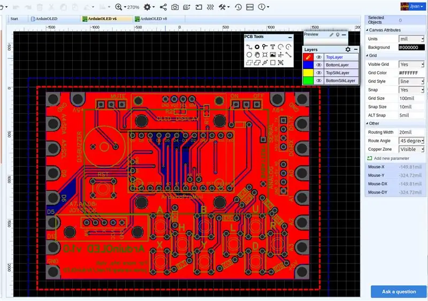Toggle the BottomSilkLayer eye icon

(x=318, y=81)
